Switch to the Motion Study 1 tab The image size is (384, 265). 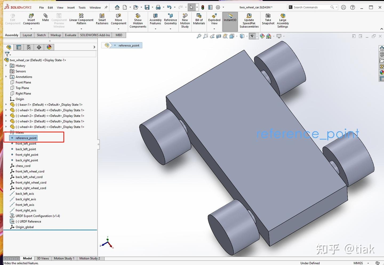tap(64, 258)
